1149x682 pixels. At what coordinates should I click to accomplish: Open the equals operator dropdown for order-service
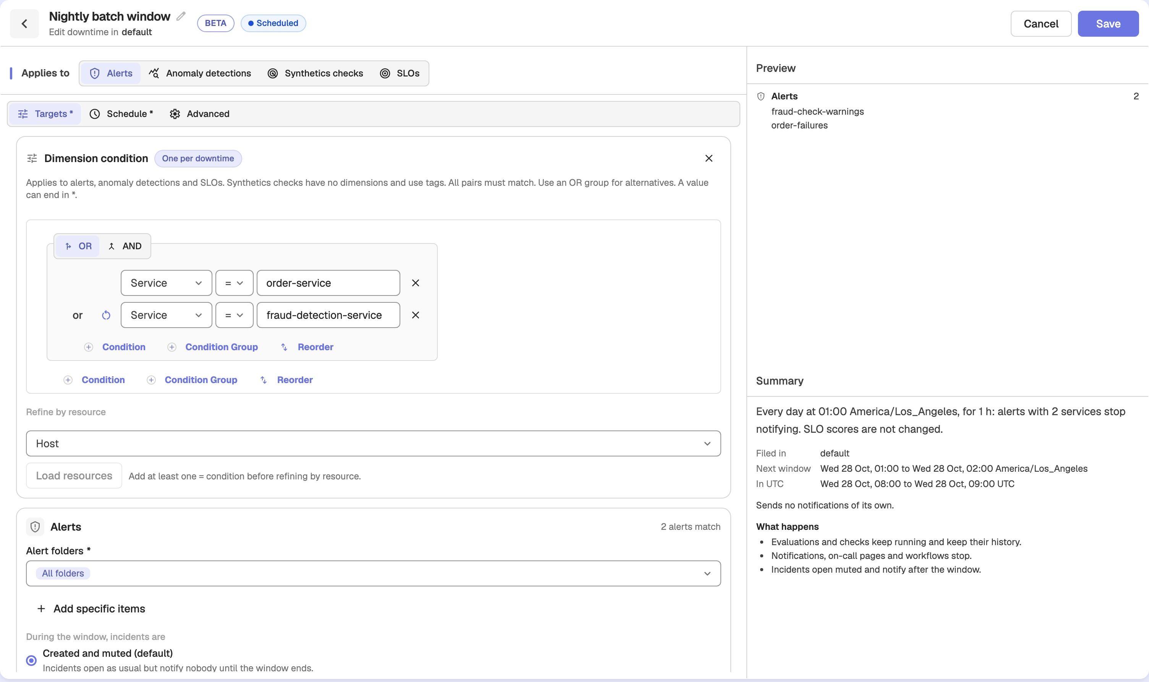click(234, 283)
